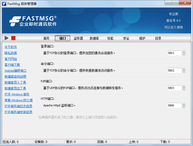Close the FastMsg 服务管理器 window
This screenshot has height=146, width=193.
[185, 3]
